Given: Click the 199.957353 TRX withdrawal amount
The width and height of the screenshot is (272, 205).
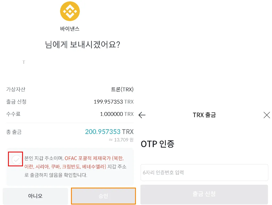Looking at the screenshot, I should point(113,102).
